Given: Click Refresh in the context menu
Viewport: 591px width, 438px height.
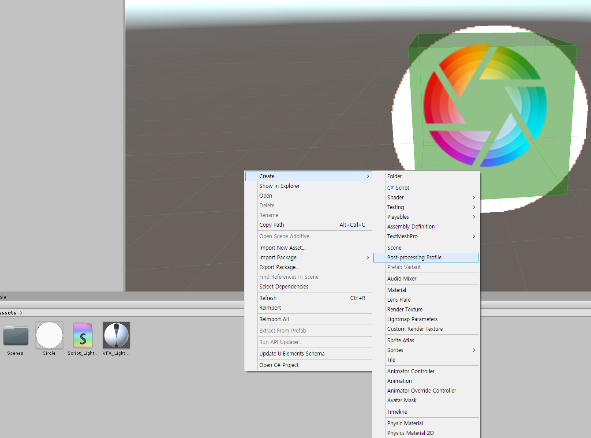Looking at the screenshot, I should point(308,298).
